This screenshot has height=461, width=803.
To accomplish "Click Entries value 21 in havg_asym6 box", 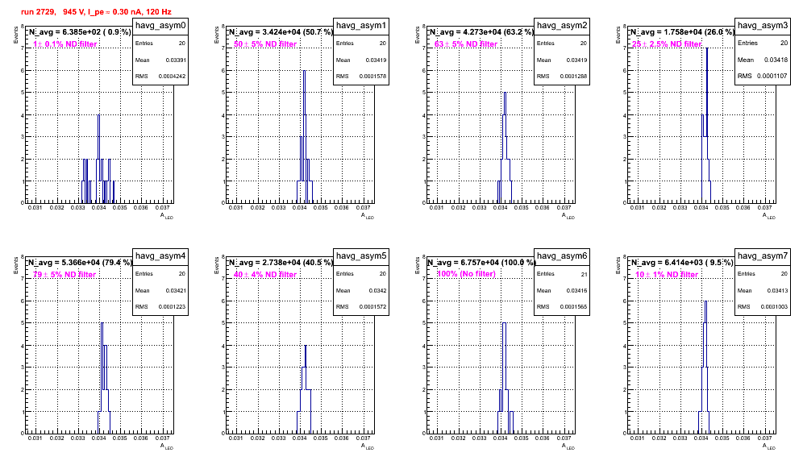I will (x=584, y=274).
